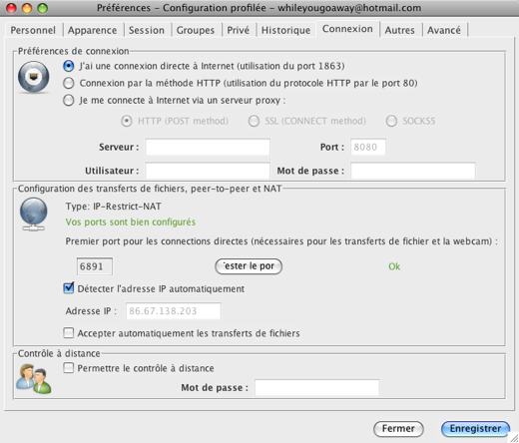Click the Tester le port button
The height and width of the screenshot is (443, 519).
pos(249,266)
